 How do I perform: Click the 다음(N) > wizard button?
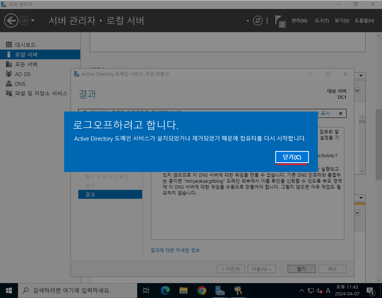[262, 269]
